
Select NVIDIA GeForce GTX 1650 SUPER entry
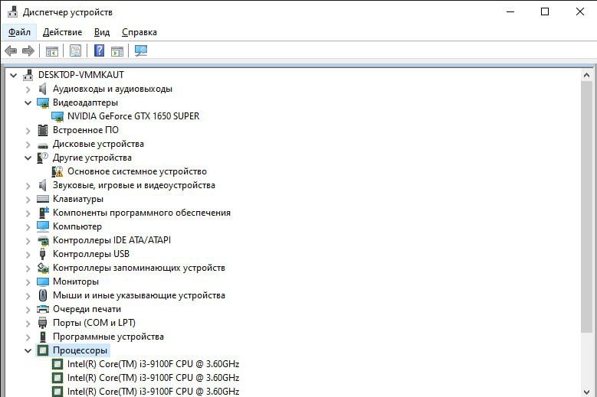click(x=133, y=116)
